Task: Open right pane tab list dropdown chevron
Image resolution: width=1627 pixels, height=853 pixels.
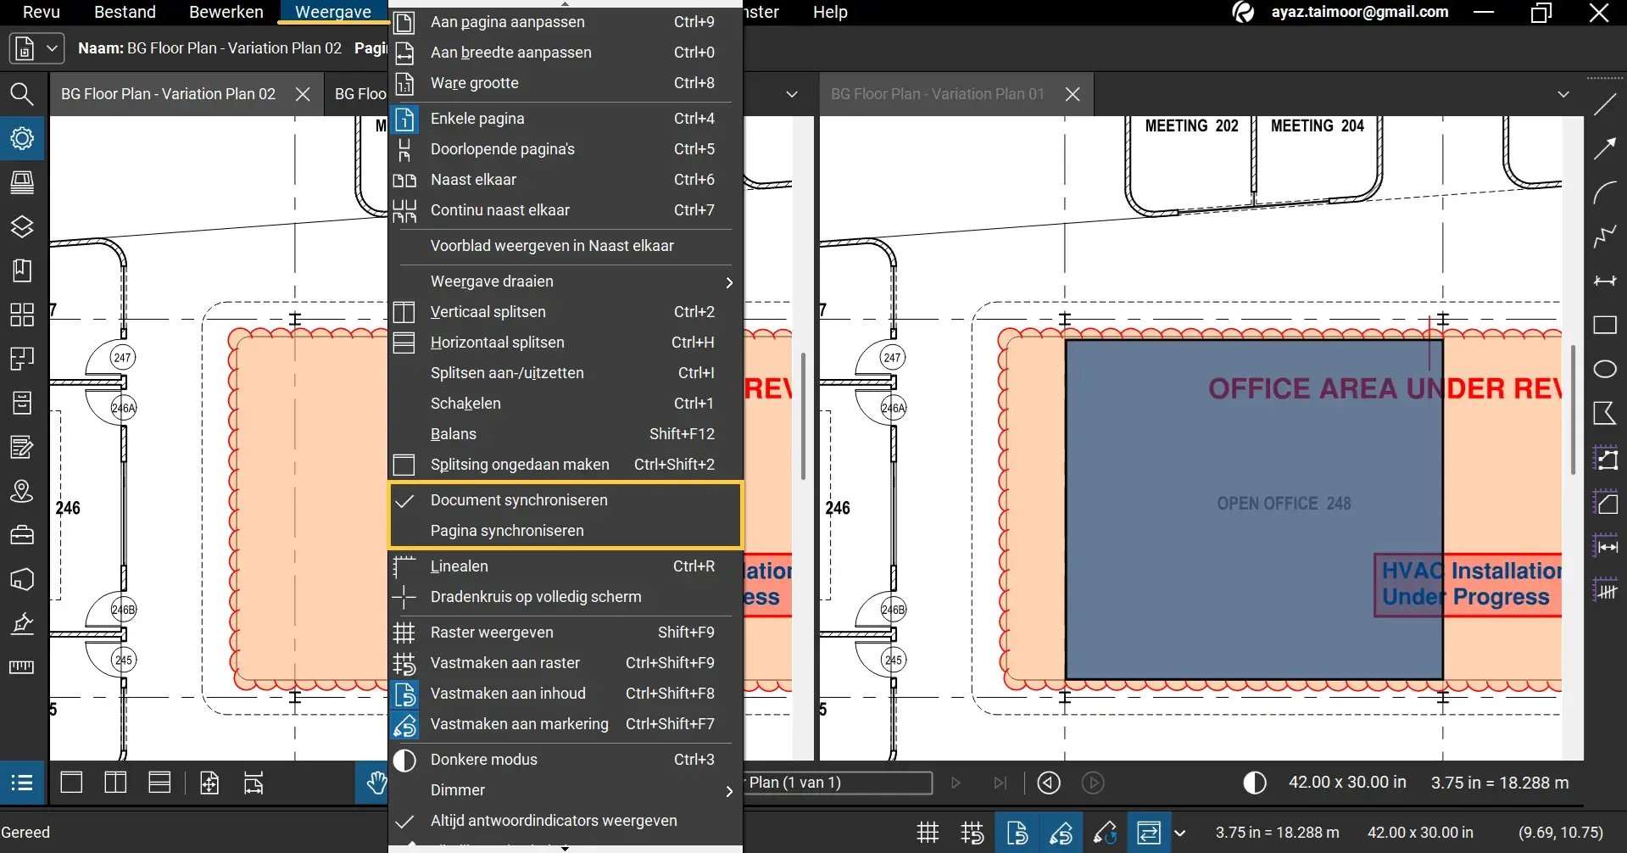Action: pyautogui.click(x=1563, y=94)
